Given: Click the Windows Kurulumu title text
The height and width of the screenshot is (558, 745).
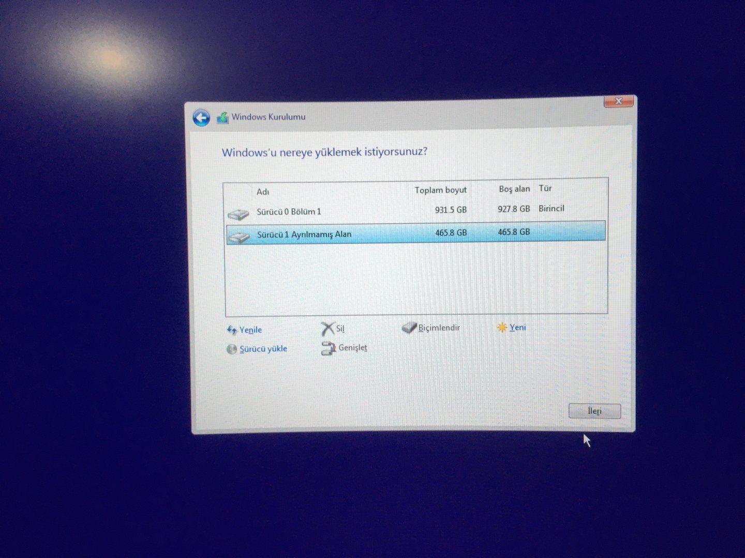Looking at the screenshot, I should tap(269, 117).
